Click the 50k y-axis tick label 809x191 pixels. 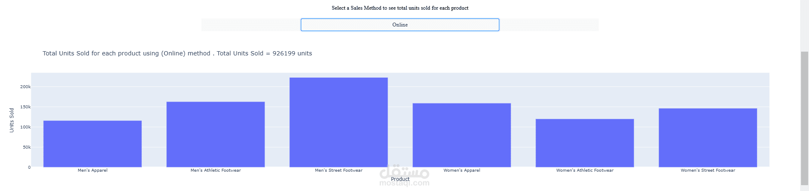(27, 147)
